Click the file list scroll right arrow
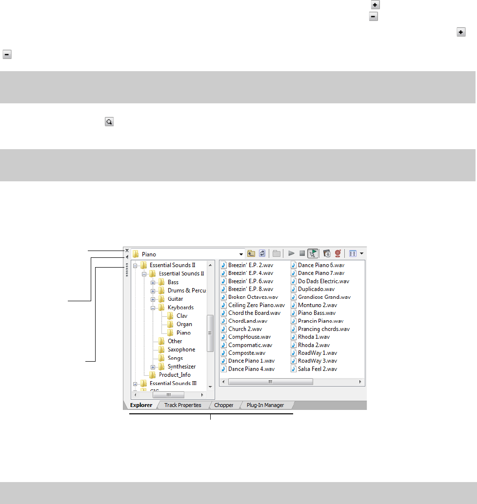 360,382
